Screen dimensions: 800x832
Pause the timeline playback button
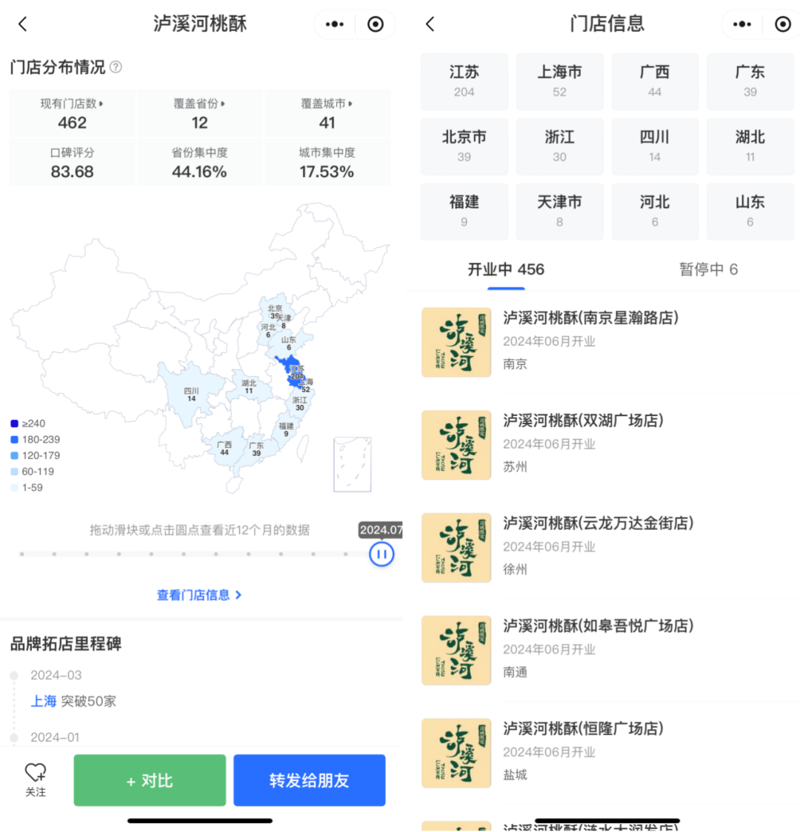[x=381, y=554]
